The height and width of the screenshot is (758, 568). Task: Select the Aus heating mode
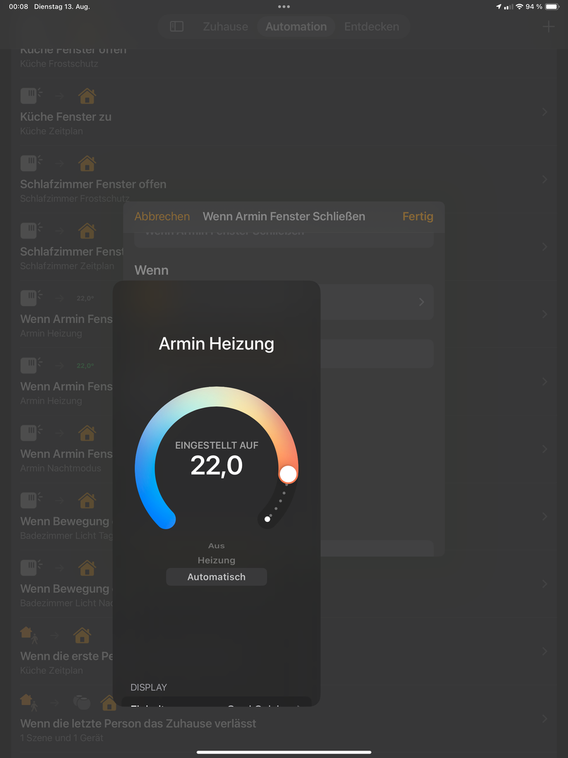216,546
